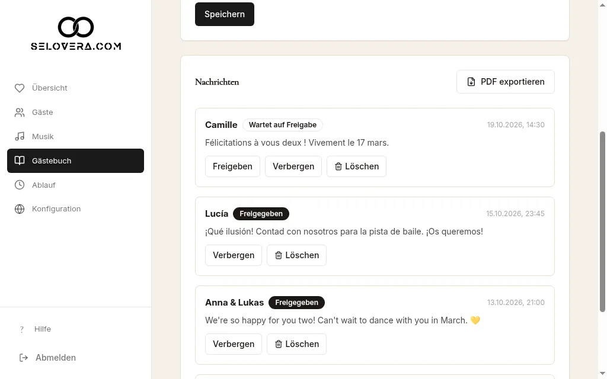Click the Freigegeben badge next to Anna & Lukas
The height and width of the screenshot is (379, 607).
(296, 303)
